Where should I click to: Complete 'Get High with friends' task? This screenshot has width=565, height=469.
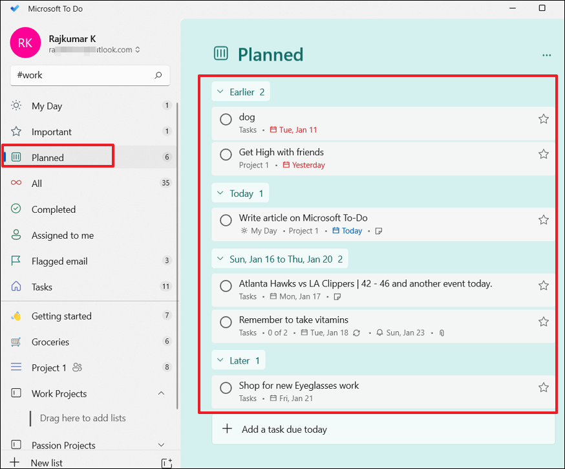click(226, 155)
